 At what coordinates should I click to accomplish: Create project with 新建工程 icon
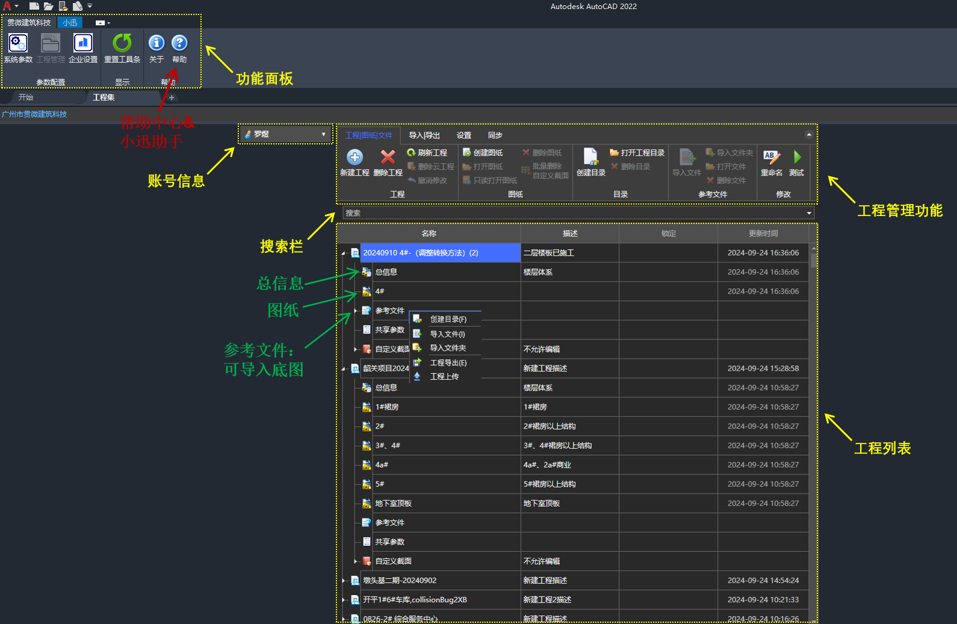coord(355,157)
